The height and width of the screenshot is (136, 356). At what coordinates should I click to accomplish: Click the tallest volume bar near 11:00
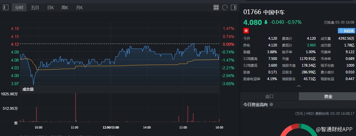(76, 108)
